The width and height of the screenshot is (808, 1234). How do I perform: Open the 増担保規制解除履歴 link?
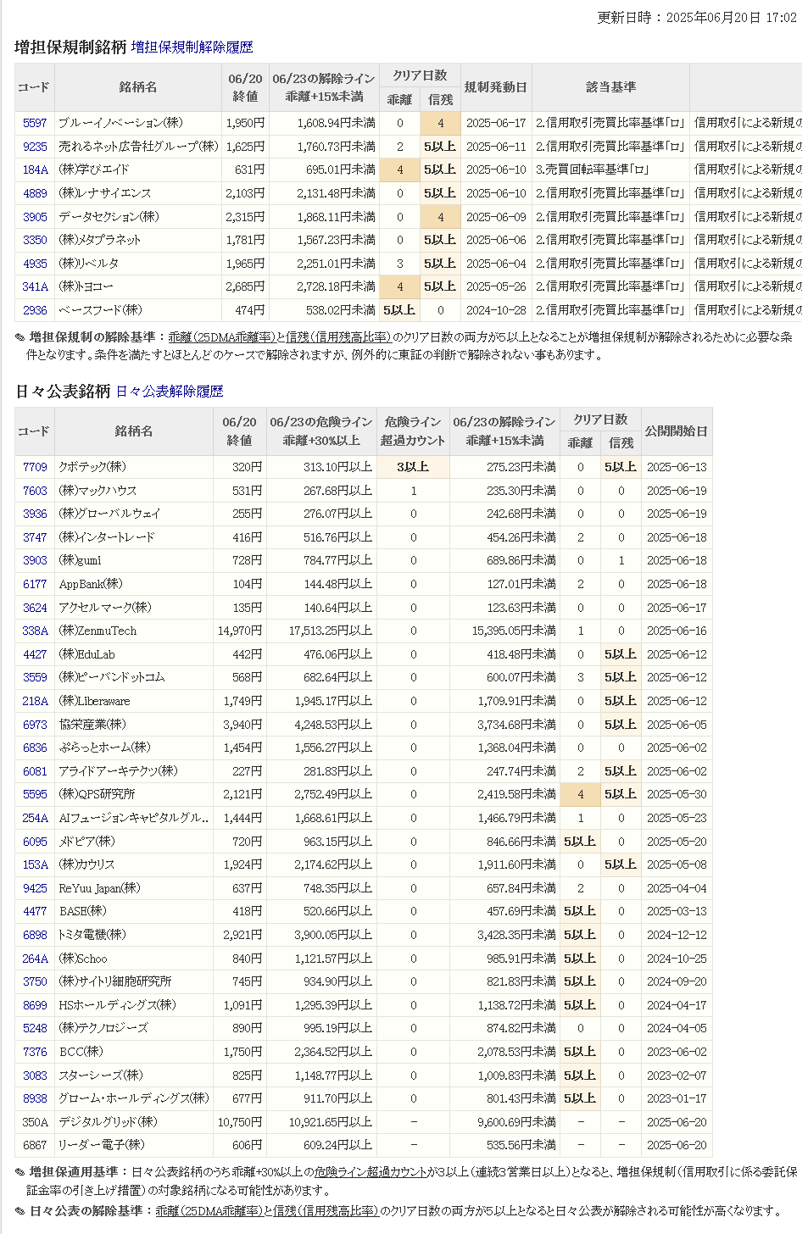(192, 47)
